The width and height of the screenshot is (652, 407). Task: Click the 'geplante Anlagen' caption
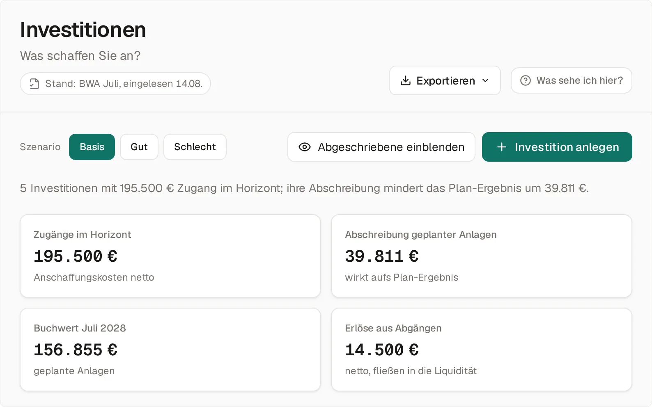tap(74, 371)
